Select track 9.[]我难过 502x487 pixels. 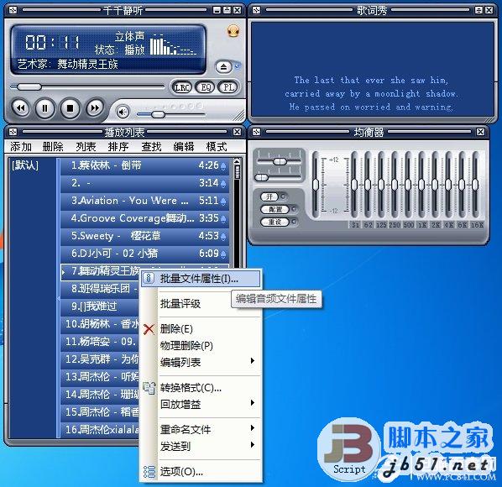tap(100, 306)
